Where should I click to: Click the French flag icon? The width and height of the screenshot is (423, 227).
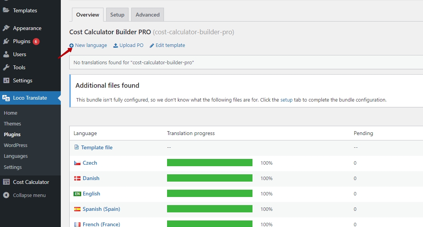pos(77,224)
